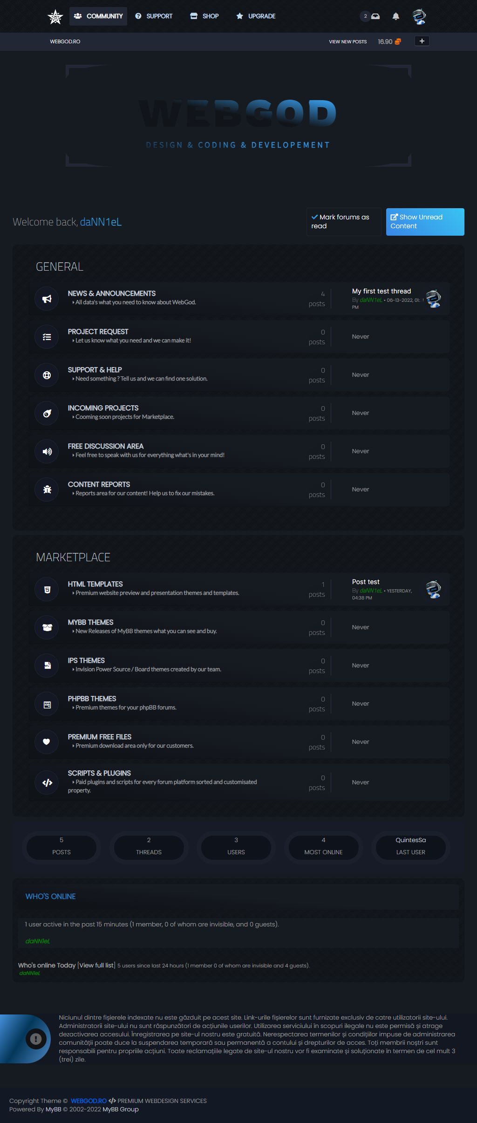Click the heart icon for Premium Free Files
Image resolution: width=477 pixels, height=1123 pixels.
coord(47,742)
